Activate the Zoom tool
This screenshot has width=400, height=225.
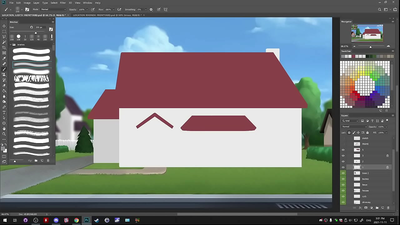pyautogui.click(x=4, y=134)
